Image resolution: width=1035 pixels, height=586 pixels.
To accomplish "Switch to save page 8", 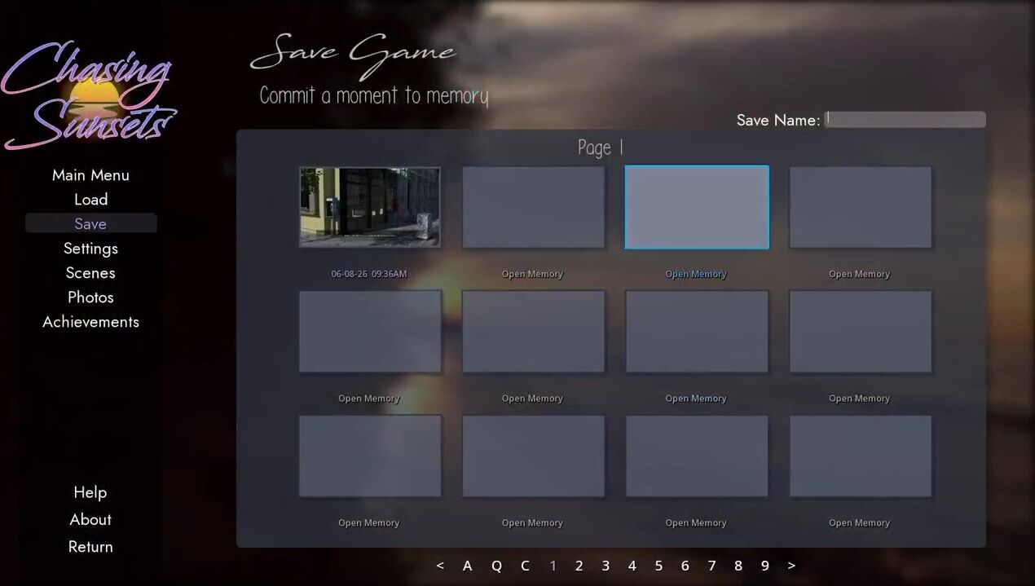I will point(738,566).
